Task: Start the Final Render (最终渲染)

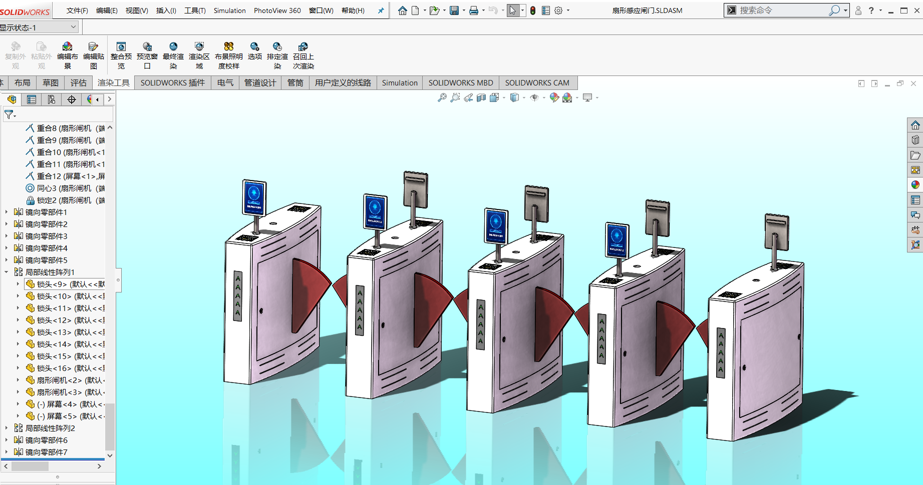Action: tap(173, 55)
